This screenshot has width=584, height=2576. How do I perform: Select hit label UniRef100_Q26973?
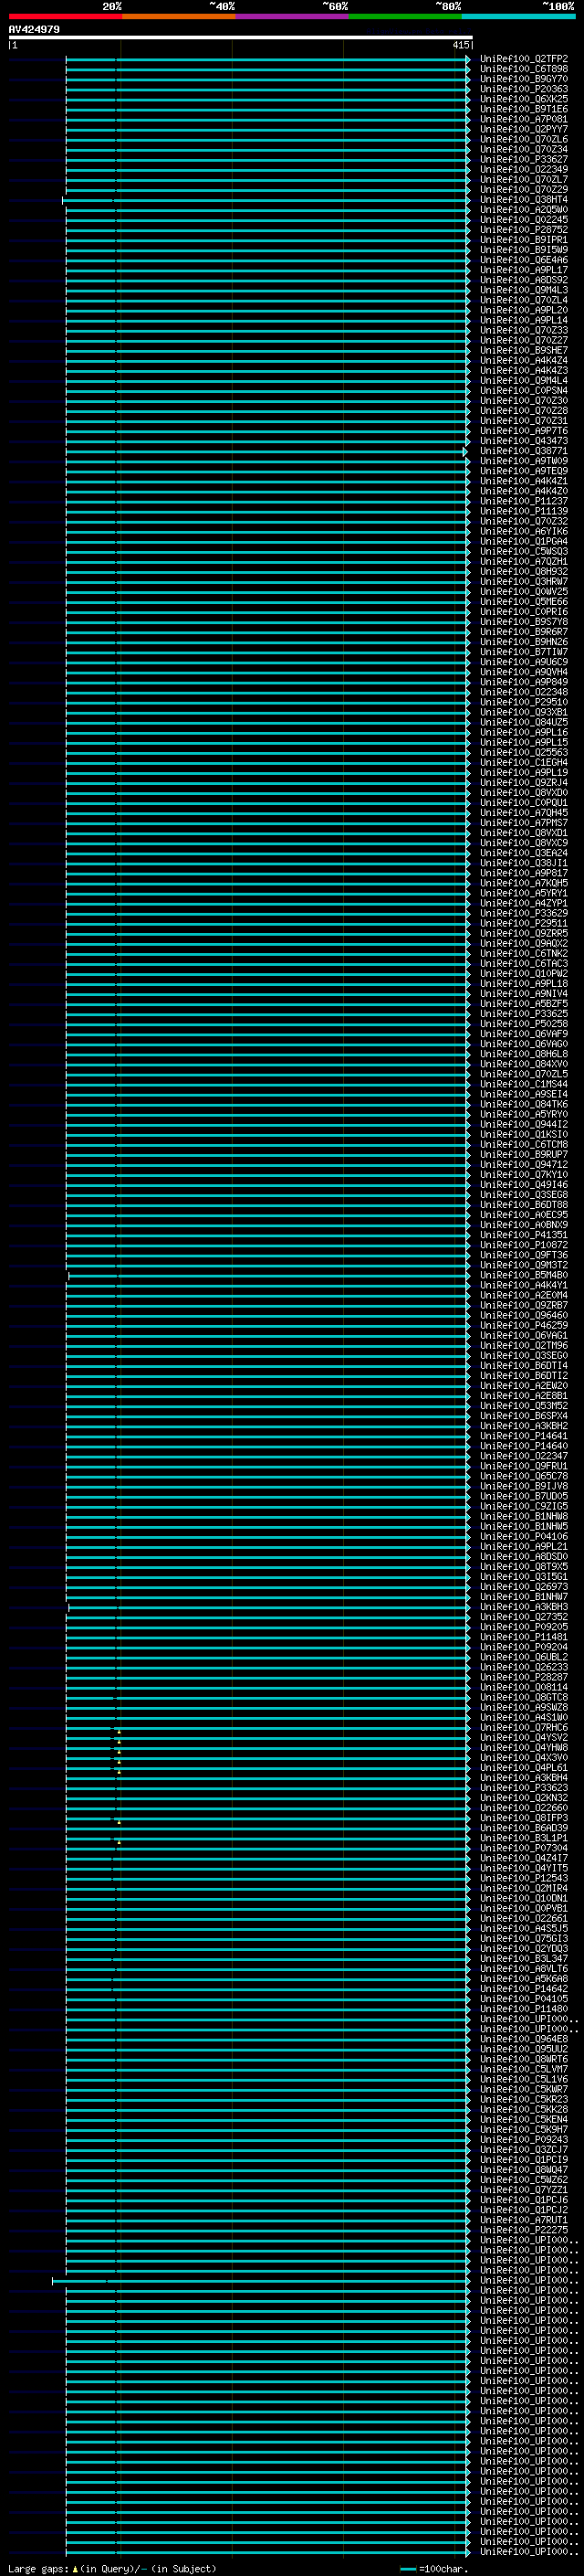[x=524, y=1587]
